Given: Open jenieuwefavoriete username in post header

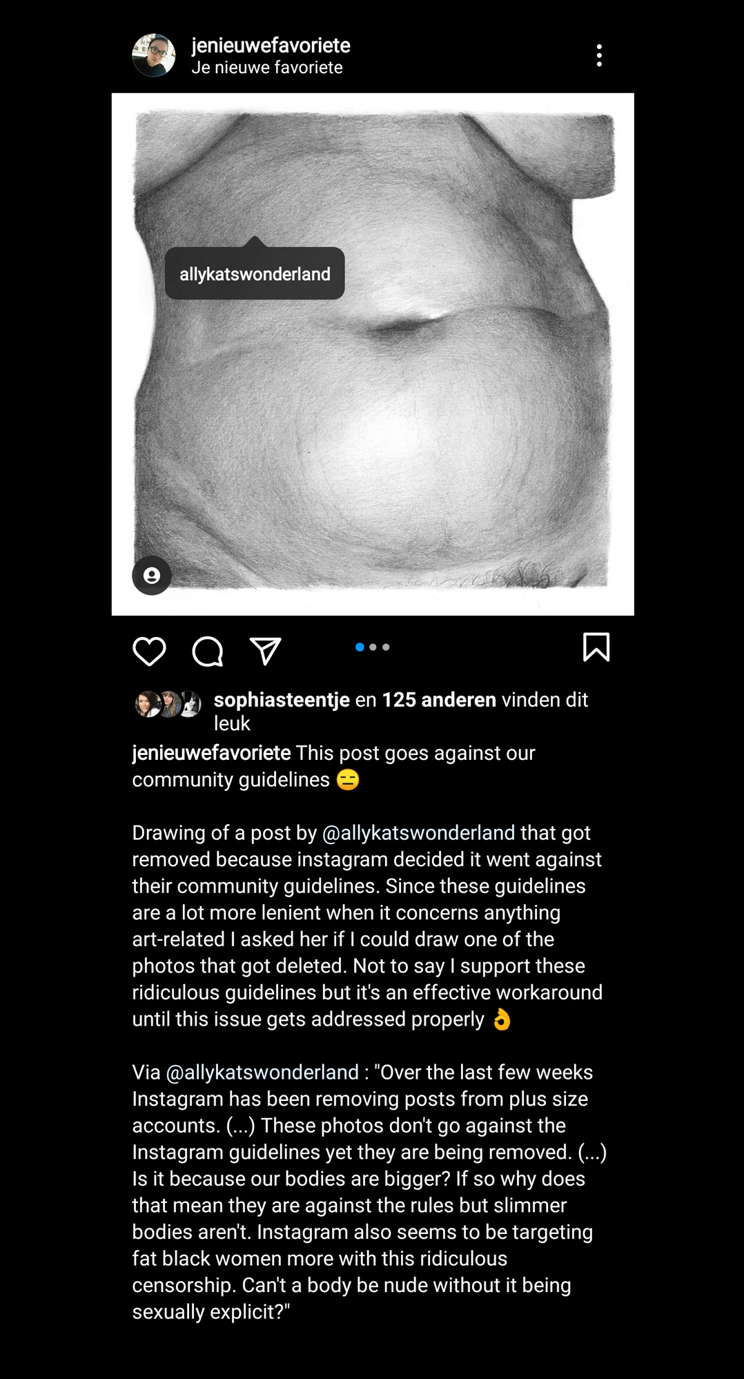Looking at the screenshot, I should 271,46.
